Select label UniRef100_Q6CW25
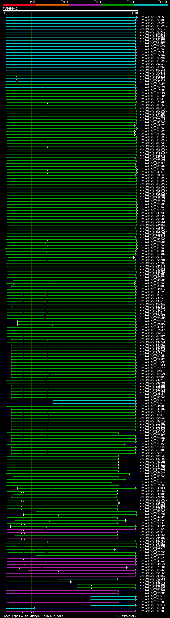Viewport: 170px width, 618px height. (152, 474)
